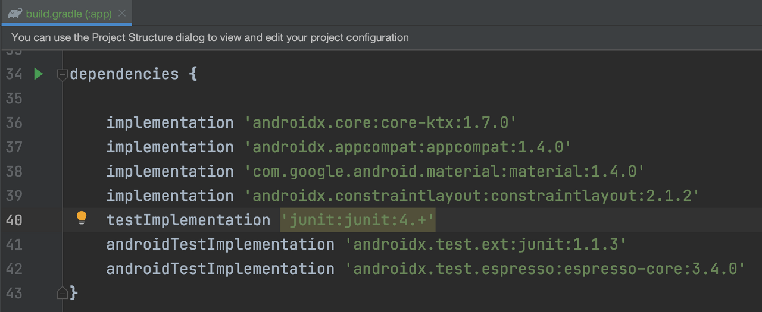Collapse the dependencies block fold marker on line 34
The image size is (762, 312).
click(x=62, y=74)
